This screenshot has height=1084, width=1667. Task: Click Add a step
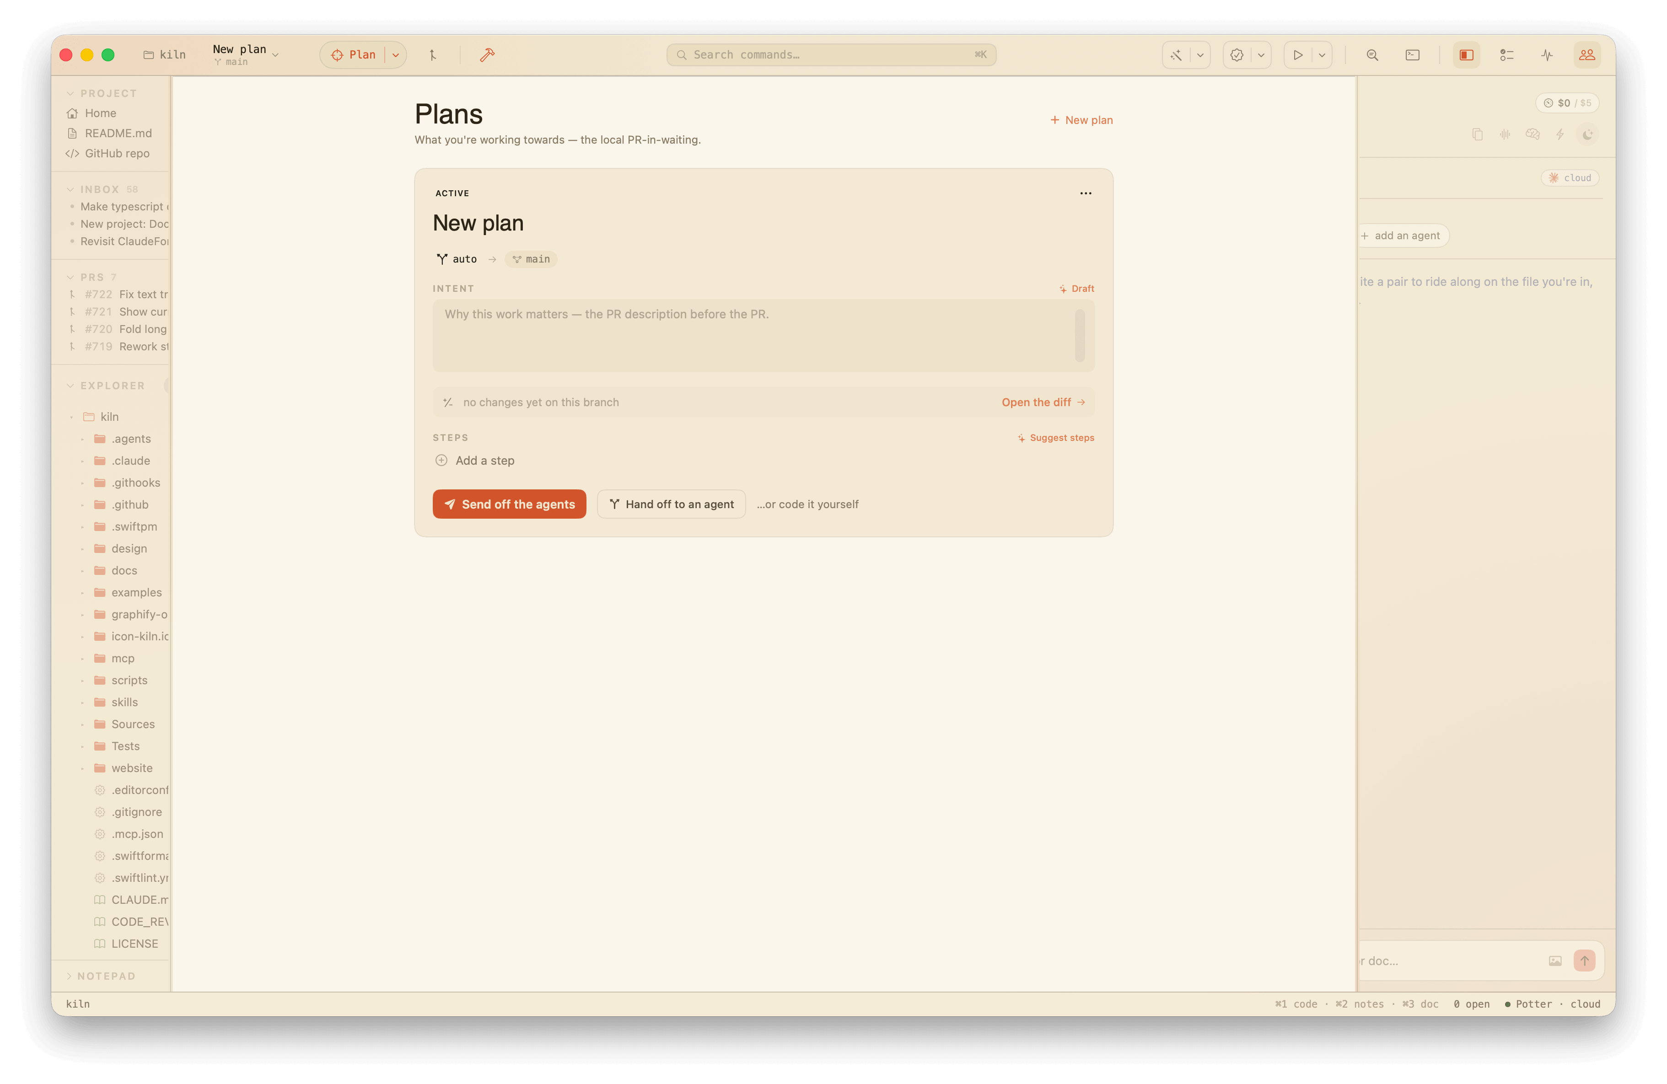point(475,461)
